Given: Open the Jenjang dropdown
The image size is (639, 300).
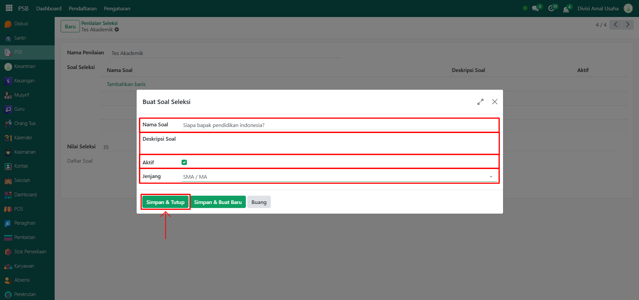Looking at the screenshot, I should [x=339, y=177].
